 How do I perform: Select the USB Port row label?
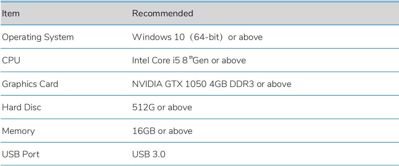(x=21, y=154)
